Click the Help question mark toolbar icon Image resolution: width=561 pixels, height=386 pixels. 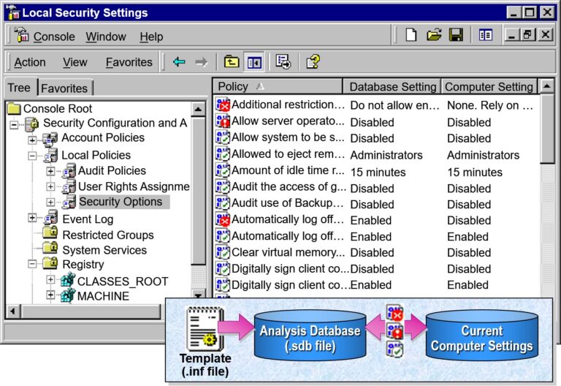point(313,61)
